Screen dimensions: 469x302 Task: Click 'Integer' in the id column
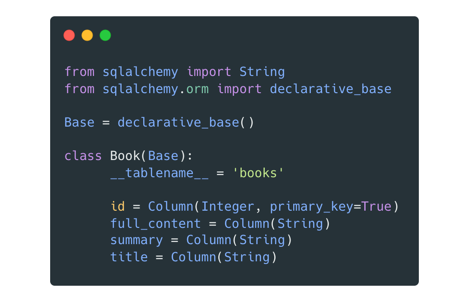[228, 207]
